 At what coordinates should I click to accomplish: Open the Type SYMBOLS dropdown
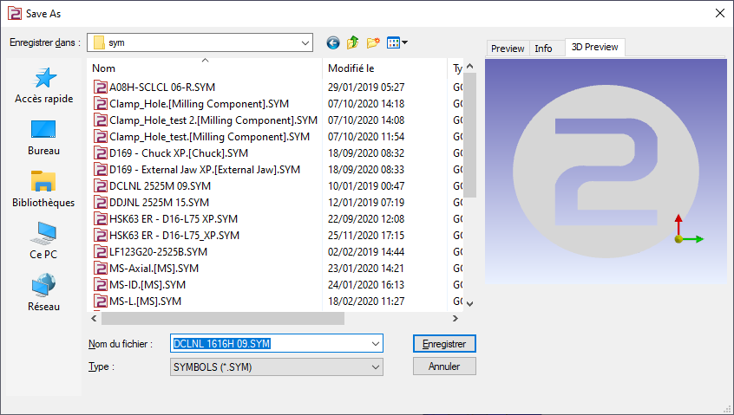point(375,366)
